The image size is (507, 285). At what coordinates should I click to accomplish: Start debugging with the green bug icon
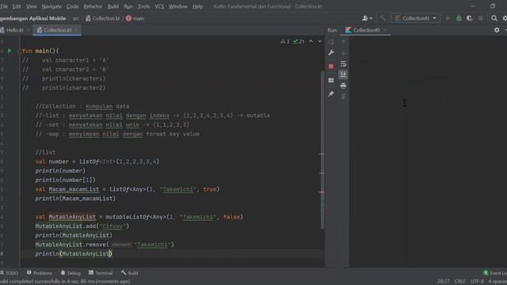point(459,18)
